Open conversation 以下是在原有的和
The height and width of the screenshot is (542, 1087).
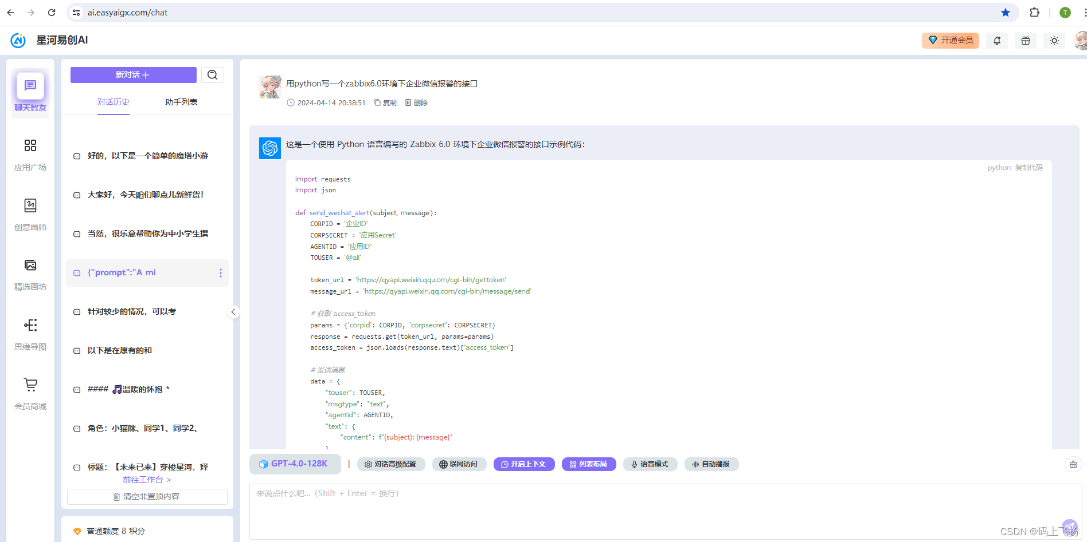point(147,351)
